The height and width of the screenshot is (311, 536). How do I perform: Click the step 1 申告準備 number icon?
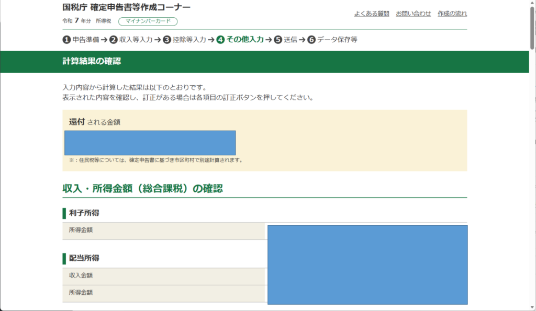[66, 40]
